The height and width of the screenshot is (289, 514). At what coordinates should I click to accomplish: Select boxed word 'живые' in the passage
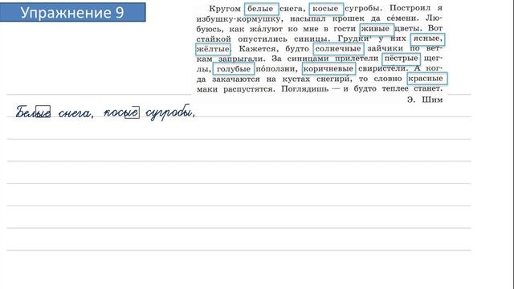point(377,29)
